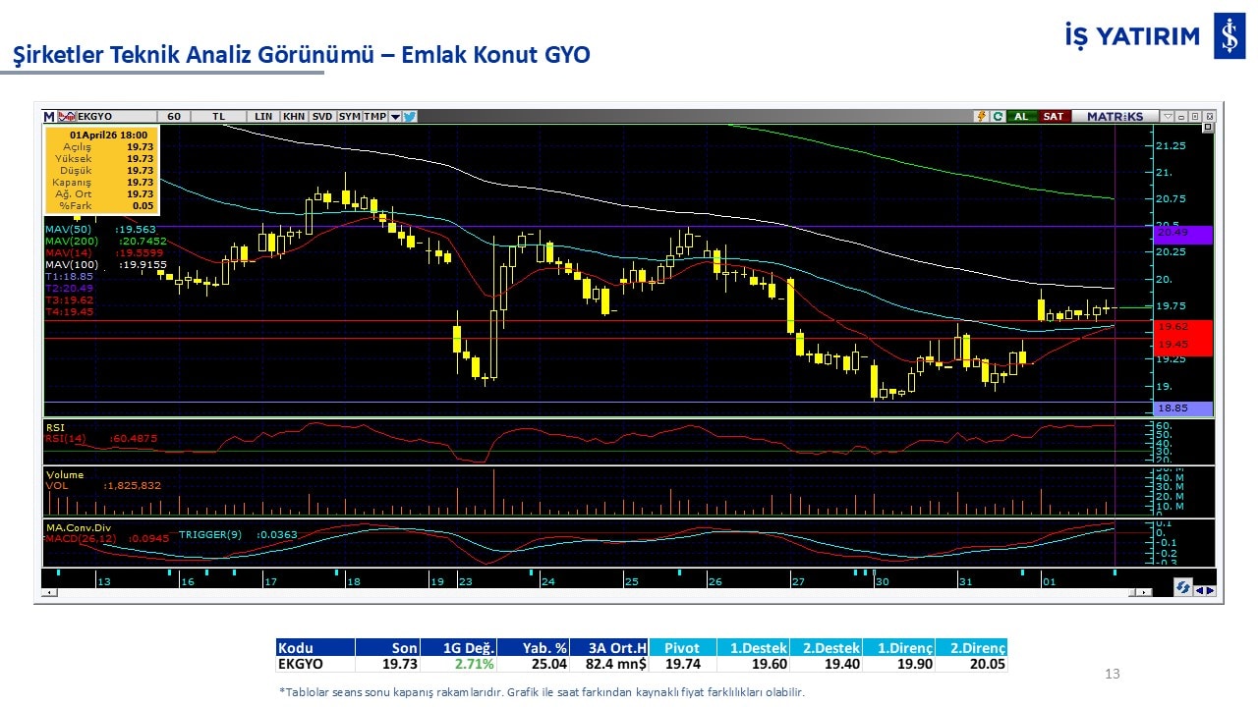Screen dimensions: 1258x707
Task: Click the Twitter bird icon
Action: tap(410, 116)
